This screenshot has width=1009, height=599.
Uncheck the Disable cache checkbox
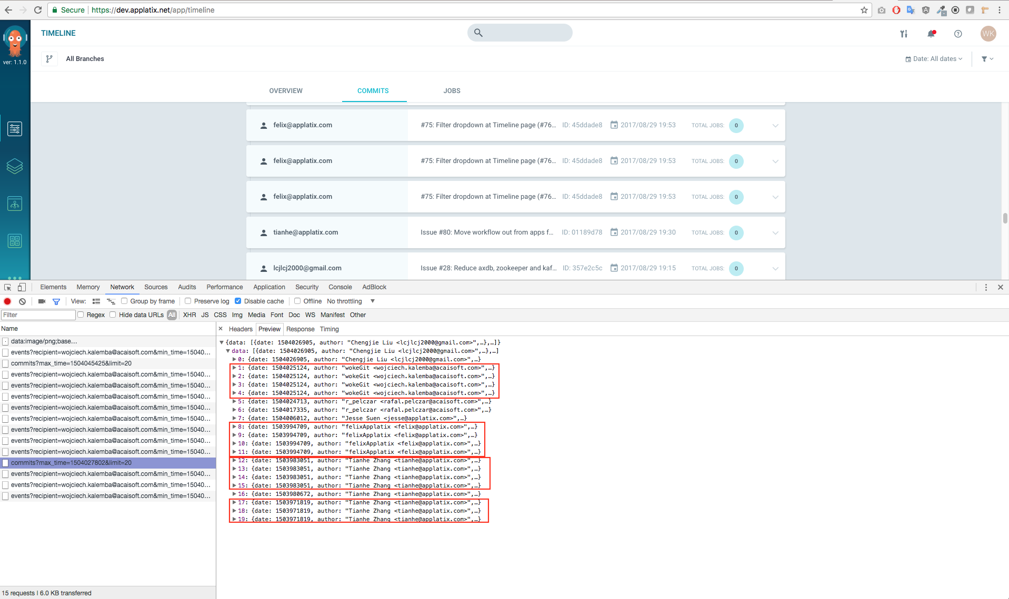(x=238, y=301)
